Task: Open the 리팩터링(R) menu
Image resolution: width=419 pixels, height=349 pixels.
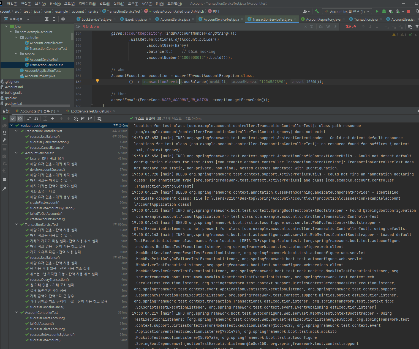Action: click(87, 4)
